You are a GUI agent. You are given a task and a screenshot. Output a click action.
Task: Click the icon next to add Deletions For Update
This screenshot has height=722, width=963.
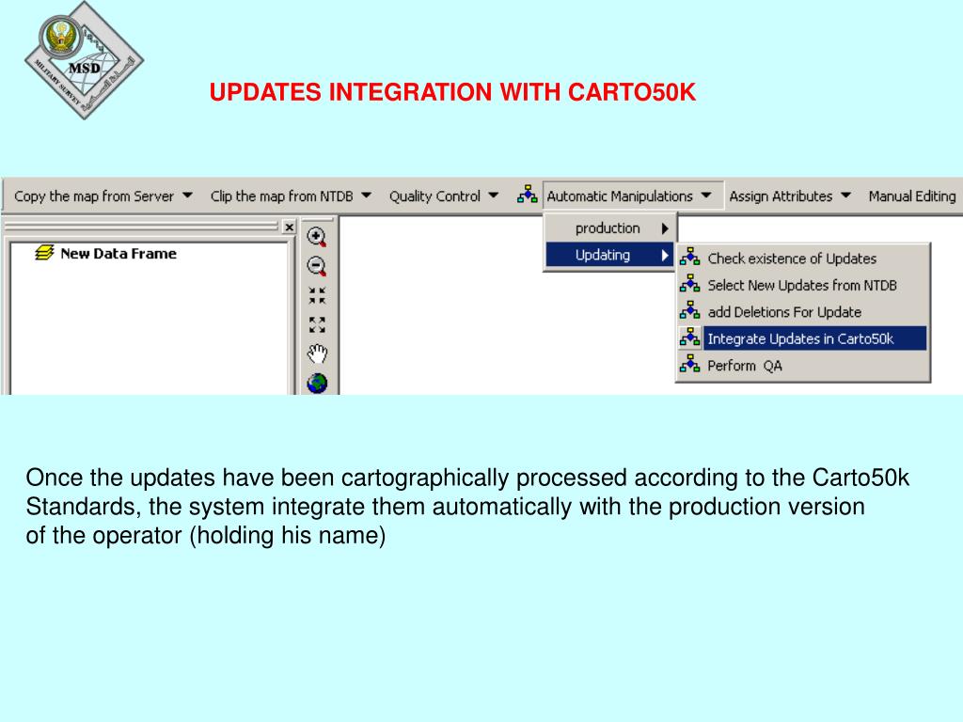pyautogui.click(x=689, y=310)
